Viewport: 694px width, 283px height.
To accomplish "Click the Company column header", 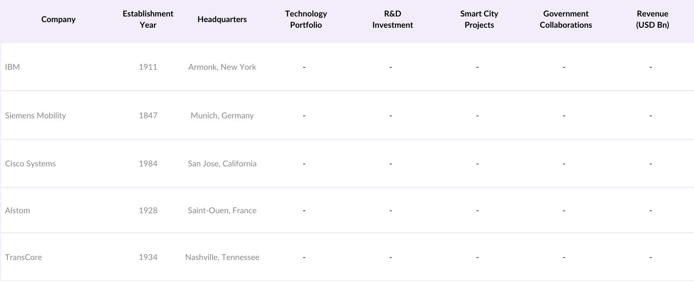I will tap(58, 20).
